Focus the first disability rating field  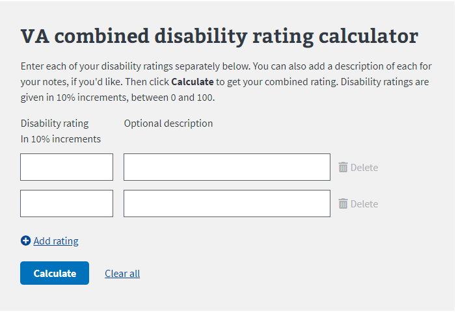click(x=67, y=167)
